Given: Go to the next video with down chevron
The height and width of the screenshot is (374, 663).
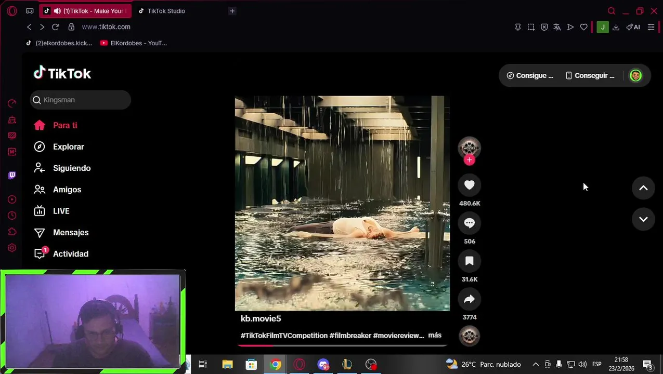Looking at the screenshot, I should pyautogui.click(x=643, y=219).
